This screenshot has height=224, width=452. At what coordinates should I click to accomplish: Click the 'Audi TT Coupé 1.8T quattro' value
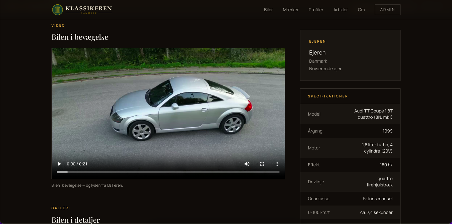click(x=374, y=114)
